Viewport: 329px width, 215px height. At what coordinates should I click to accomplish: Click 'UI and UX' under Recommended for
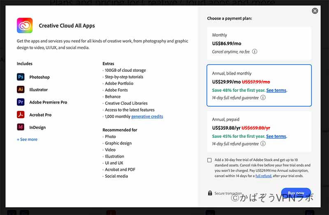pos(114,163)
